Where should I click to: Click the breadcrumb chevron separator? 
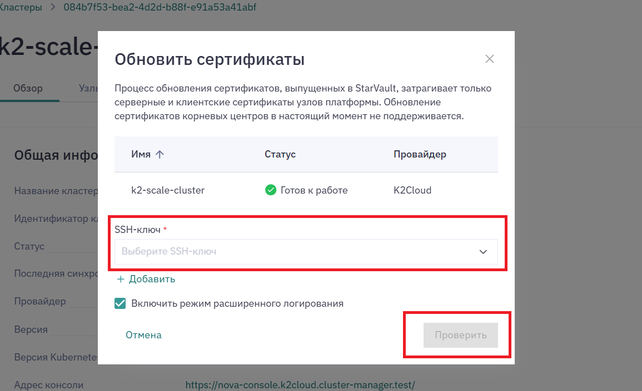tap(53, 7)
